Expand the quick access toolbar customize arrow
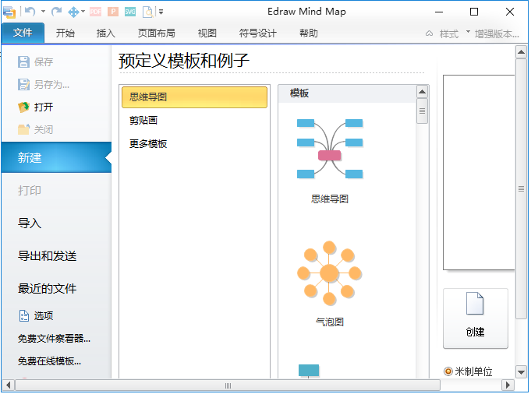531x394 pixels. click(x=161, y=12)
